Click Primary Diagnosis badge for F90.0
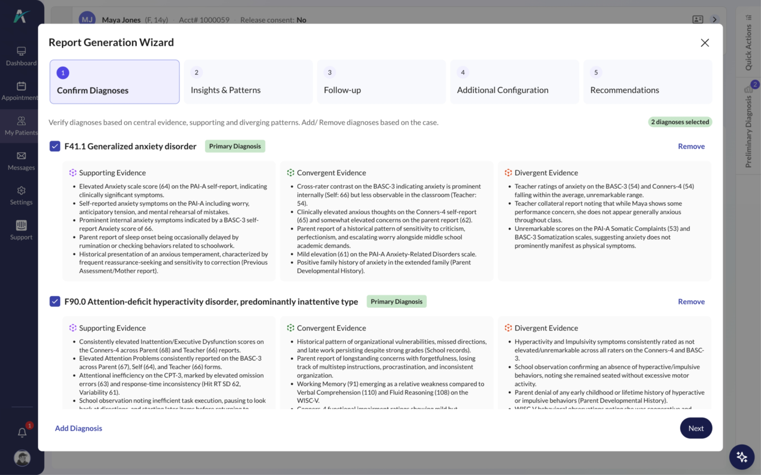The width and height of the screenshot is (761, 475). (396, 302)
